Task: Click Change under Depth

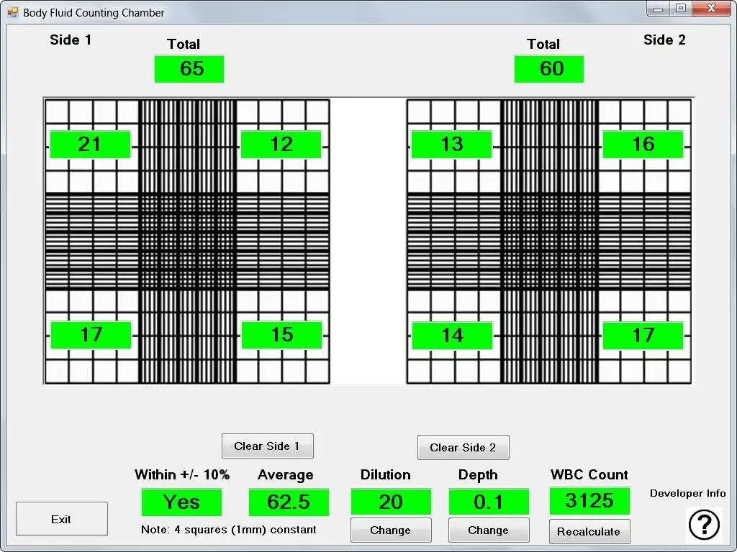Action: tap(489, 530)
